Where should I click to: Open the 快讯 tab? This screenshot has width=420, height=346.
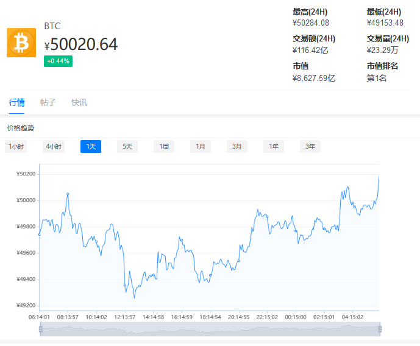[x=79, y=102]
